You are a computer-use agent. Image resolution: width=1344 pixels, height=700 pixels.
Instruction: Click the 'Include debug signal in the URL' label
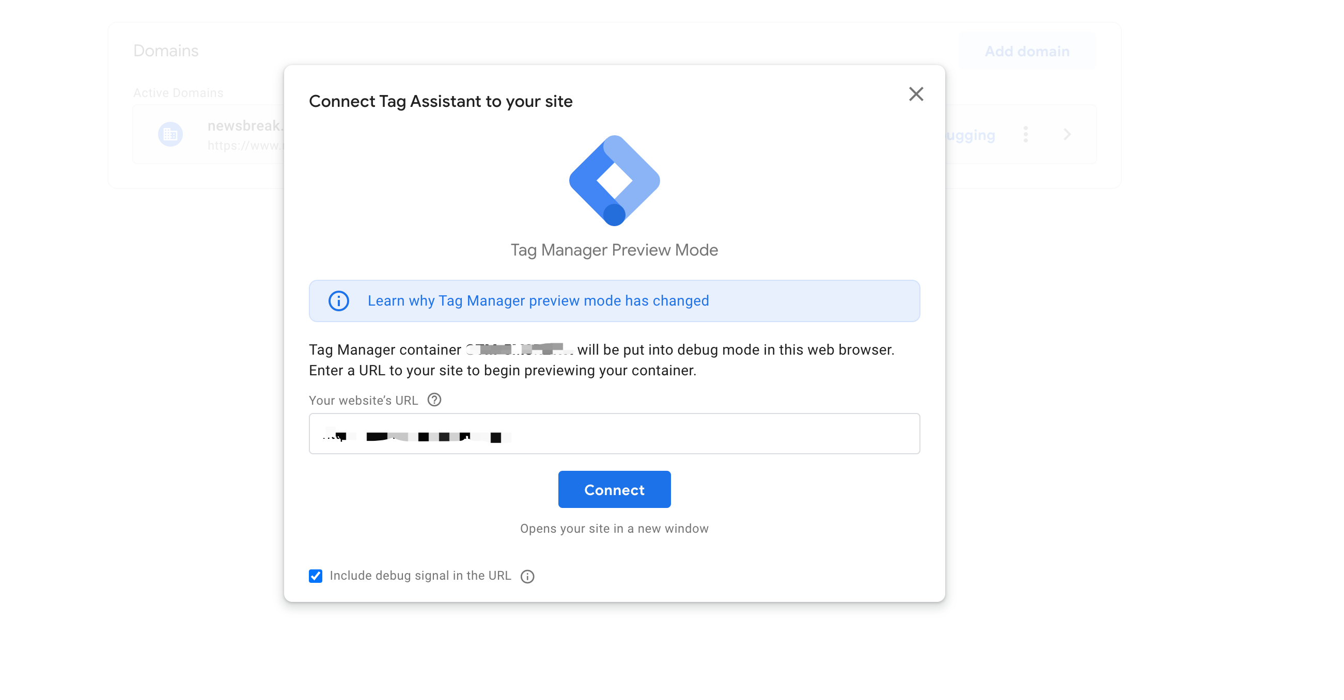(x=420, y=576)
